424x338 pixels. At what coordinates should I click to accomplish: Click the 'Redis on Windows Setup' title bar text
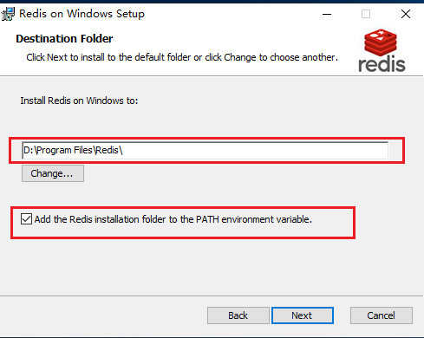(82, 14)
